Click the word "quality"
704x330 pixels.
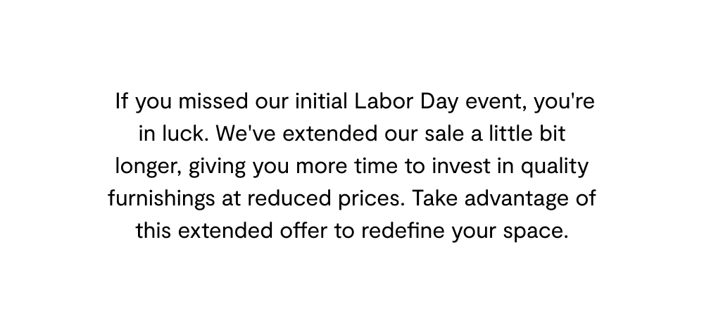[555, 167]
